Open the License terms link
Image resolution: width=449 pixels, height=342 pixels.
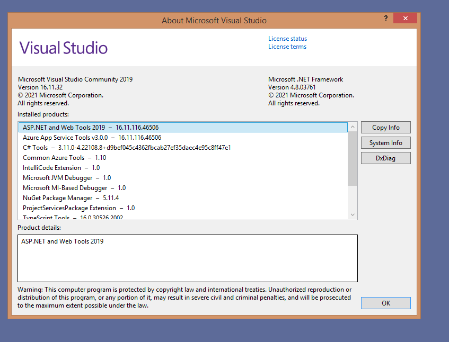(287, 47)
